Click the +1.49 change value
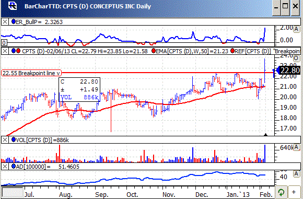 (x=89, y=89)
